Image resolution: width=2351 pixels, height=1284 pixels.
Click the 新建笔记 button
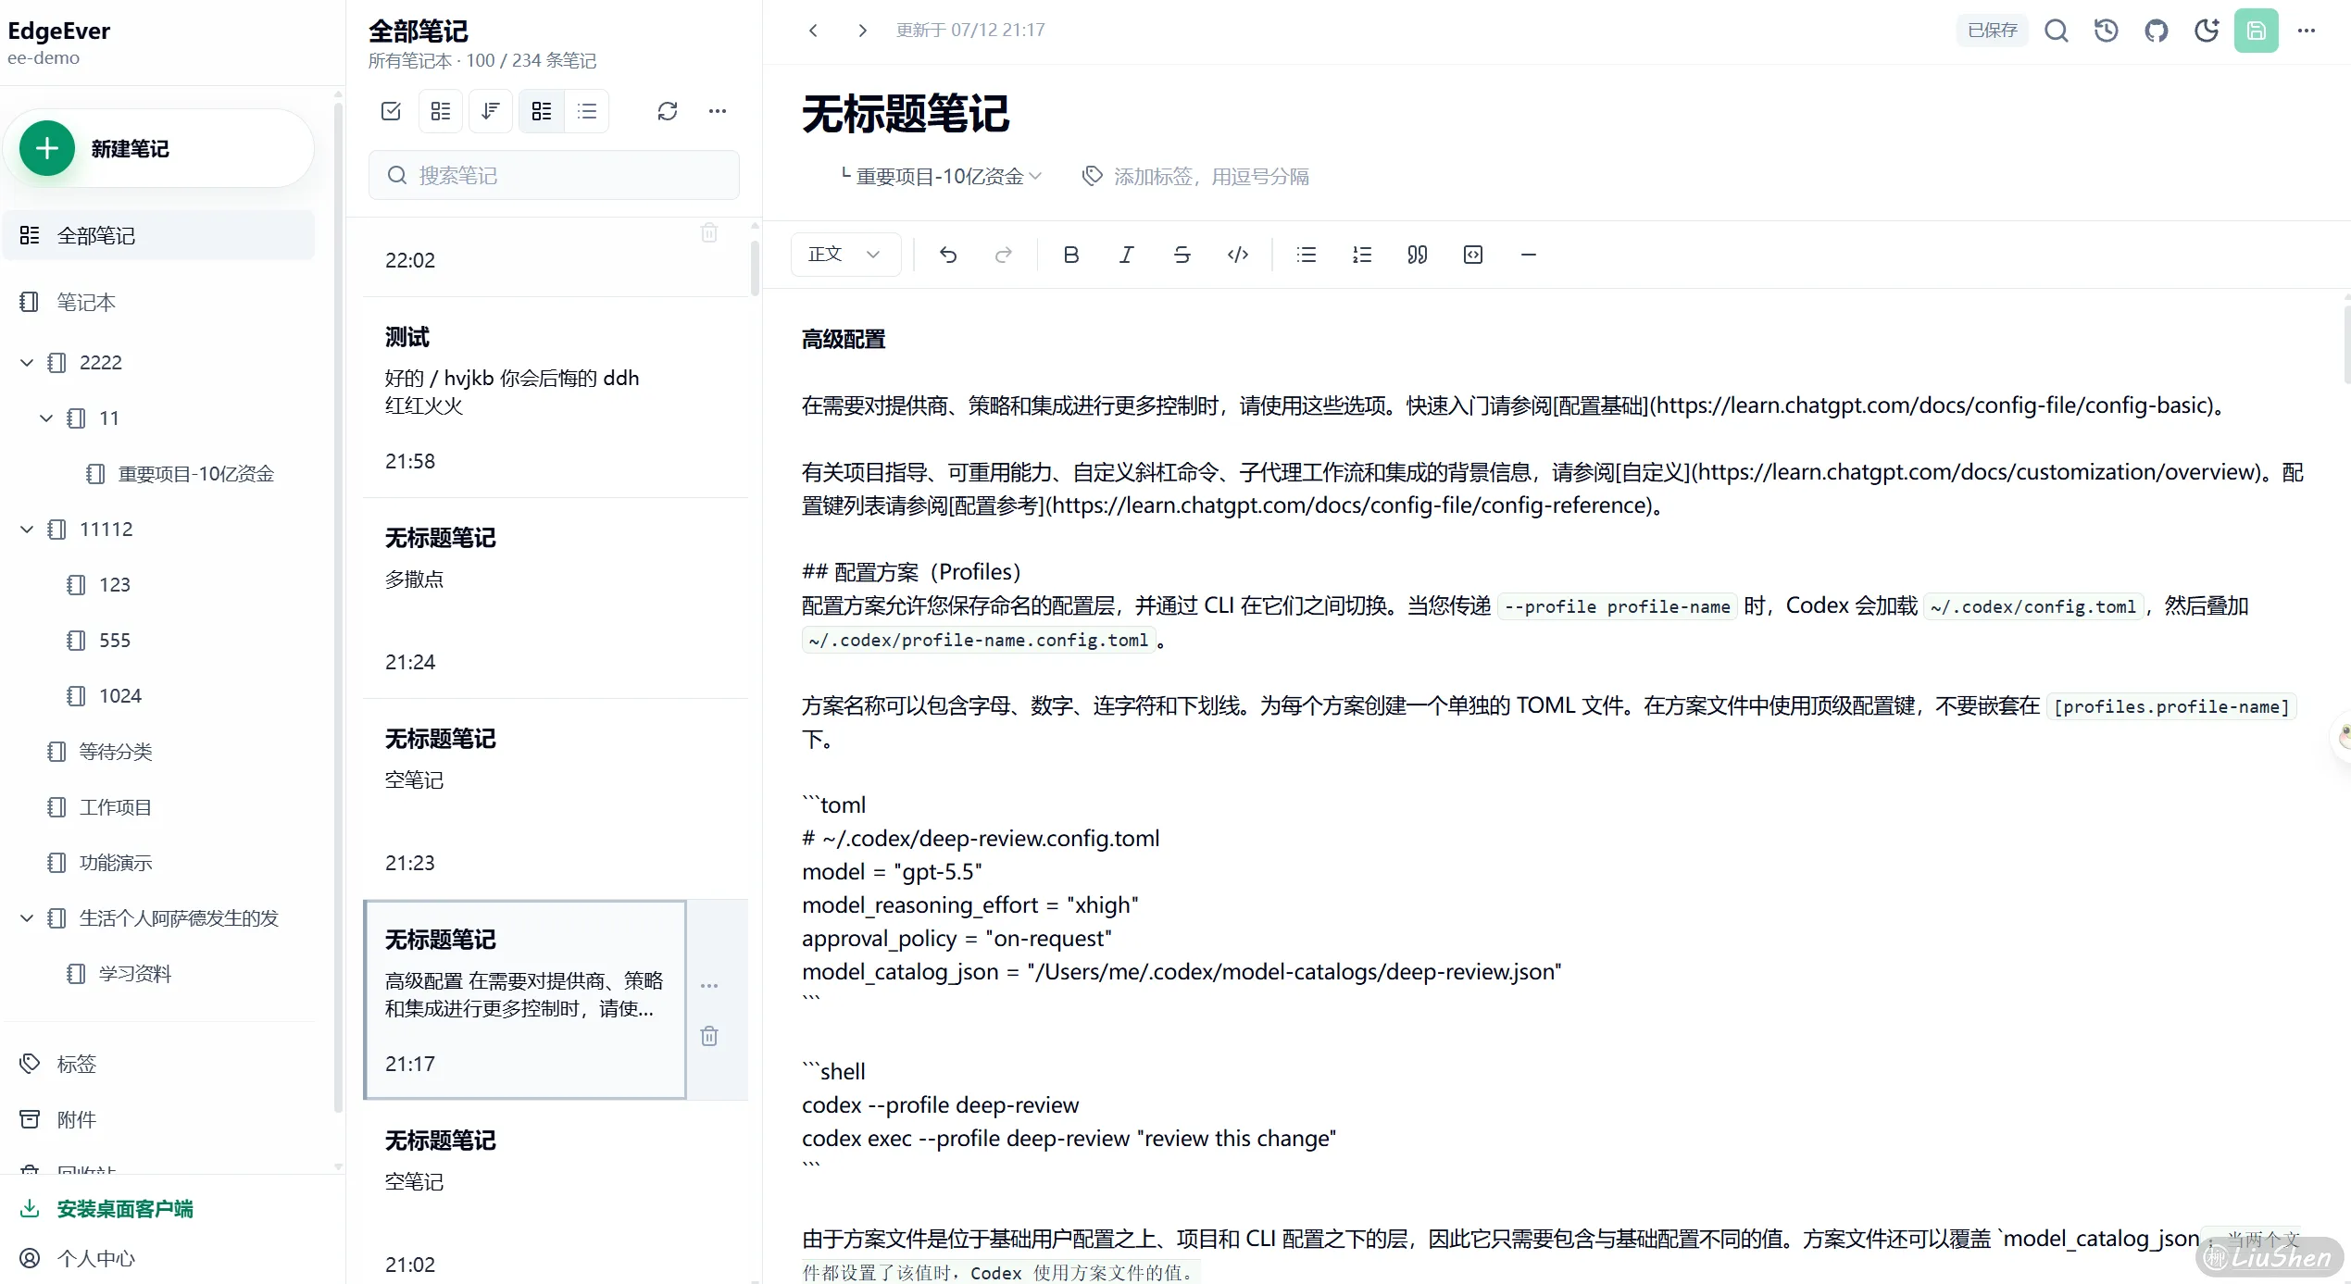(159, 148)
